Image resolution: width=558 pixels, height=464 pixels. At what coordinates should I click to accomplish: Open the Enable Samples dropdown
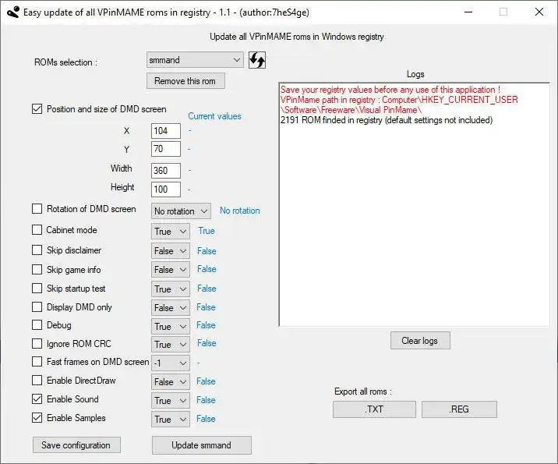171,419
